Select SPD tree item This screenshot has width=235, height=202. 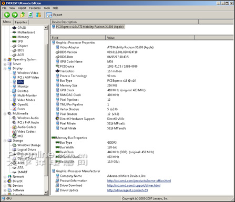coord(20,41)
